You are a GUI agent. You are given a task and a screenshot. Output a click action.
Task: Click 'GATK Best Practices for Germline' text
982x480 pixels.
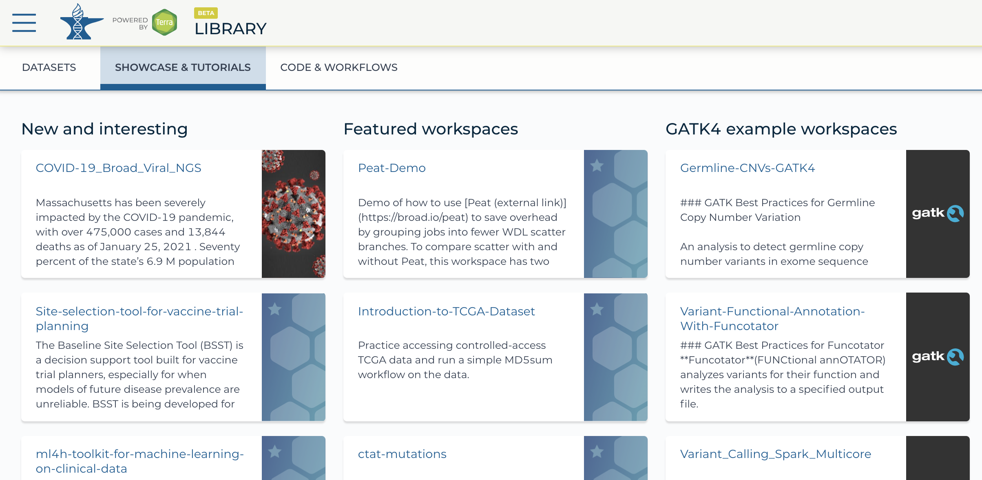point(777,210)
